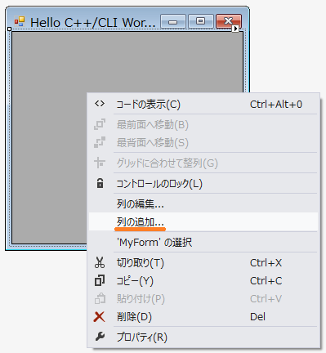Choose 列の追加... to add a column
This screenshot has width=326, height=353.
pos(203,221)
